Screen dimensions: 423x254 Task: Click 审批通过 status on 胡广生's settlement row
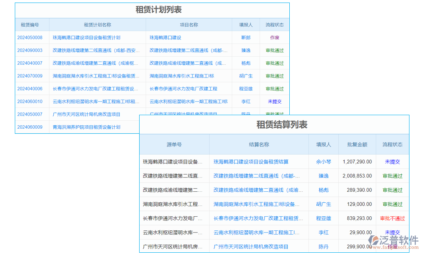pyautogui.click(x=393, y=204)
